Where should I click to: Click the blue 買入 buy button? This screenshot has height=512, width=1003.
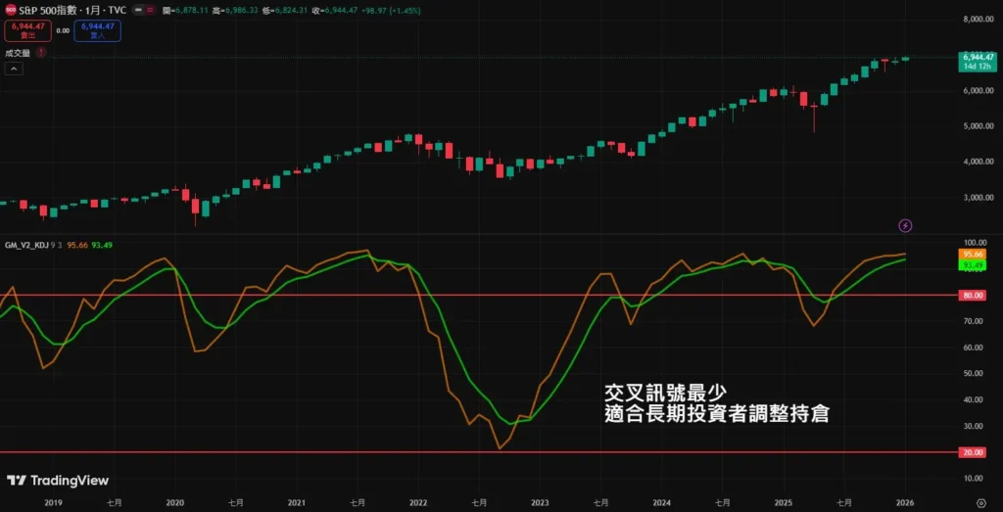coord(97,30)
